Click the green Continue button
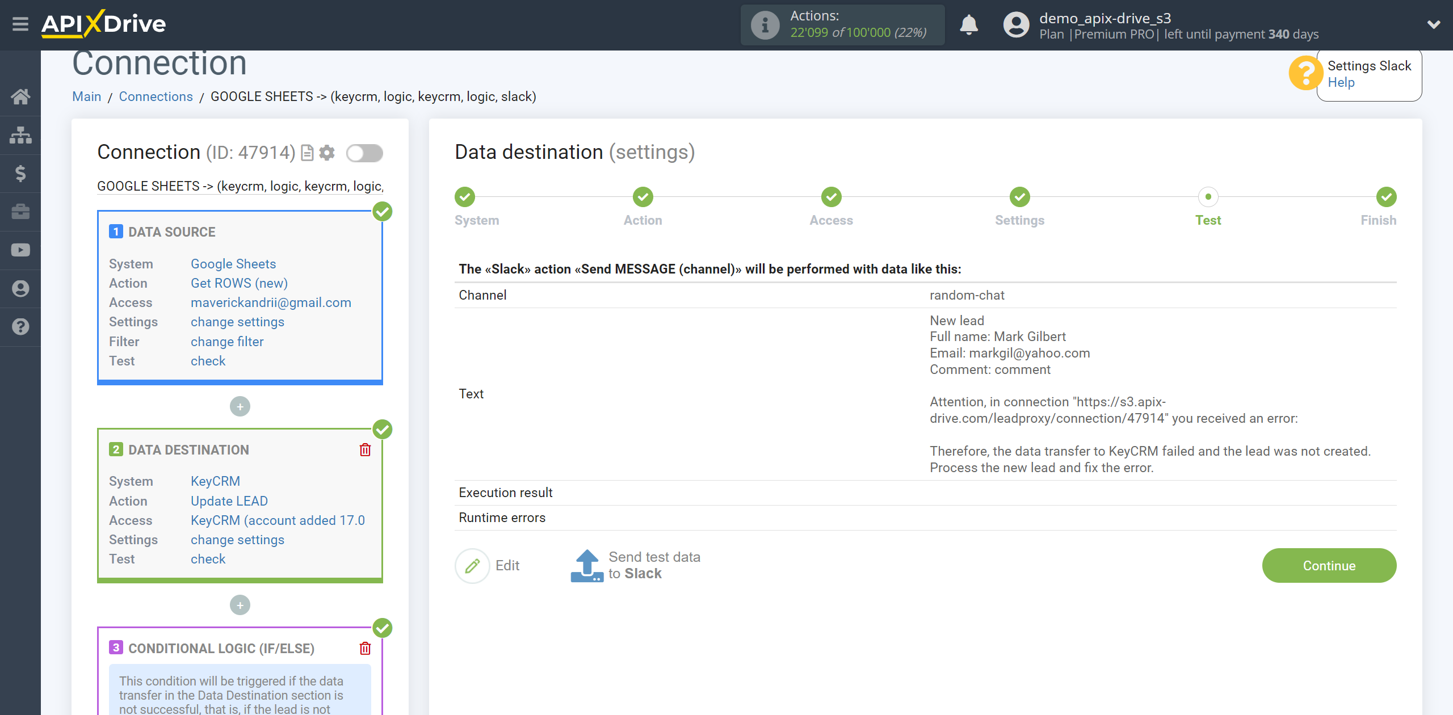This screenshot has height=715, width=1453. tap(1329, 566)
